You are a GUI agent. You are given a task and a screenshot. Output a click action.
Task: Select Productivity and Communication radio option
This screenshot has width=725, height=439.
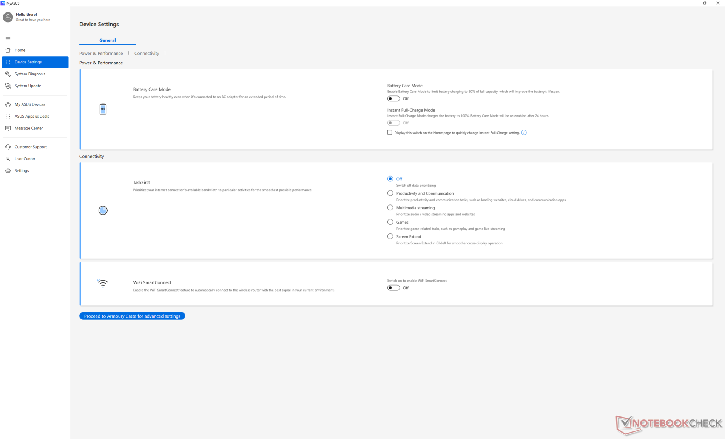[390, 193]
